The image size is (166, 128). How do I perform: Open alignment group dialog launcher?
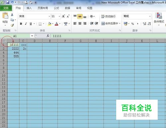point(120,30)
